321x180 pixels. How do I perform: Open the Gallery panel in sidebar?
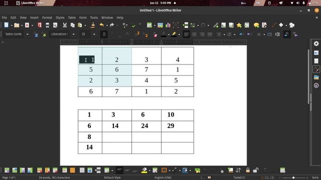click(316, 77)
